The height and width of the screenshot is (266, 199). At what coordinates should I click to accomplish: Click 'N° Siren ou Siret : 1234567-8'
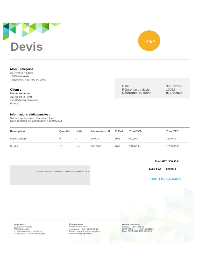[x=27, y=231]
